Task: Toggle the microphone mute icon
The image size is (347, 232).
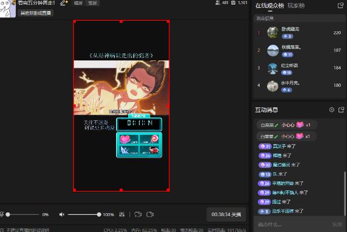Action: pos(1,214)
